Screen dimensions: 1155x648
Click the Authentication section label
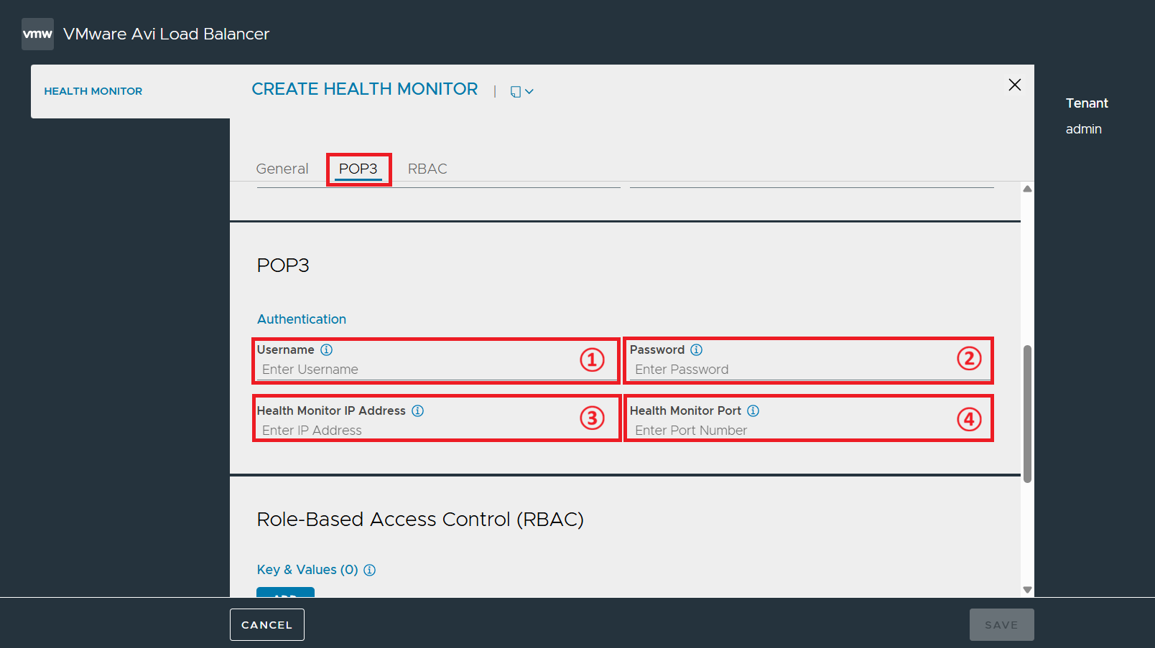[x=302, y=319]
